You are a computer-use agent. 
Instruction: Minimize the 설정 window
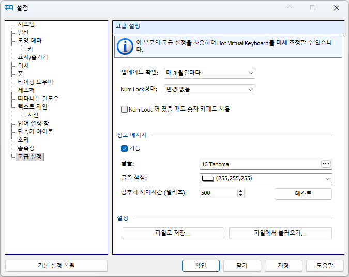(290, 8)
